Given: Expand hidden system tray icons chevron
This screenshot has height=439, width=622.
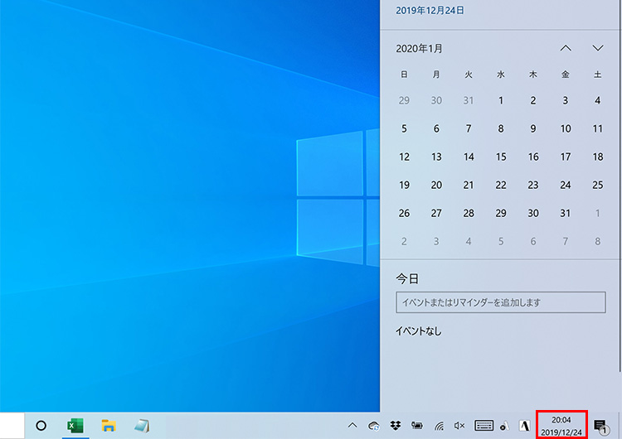Looking at the screenshot, I should (x=352, y=426).
